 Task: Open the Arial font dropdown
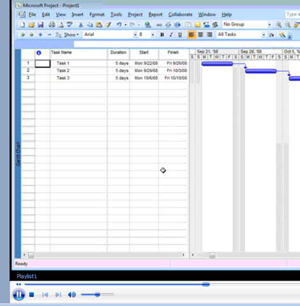click(135, 34)
